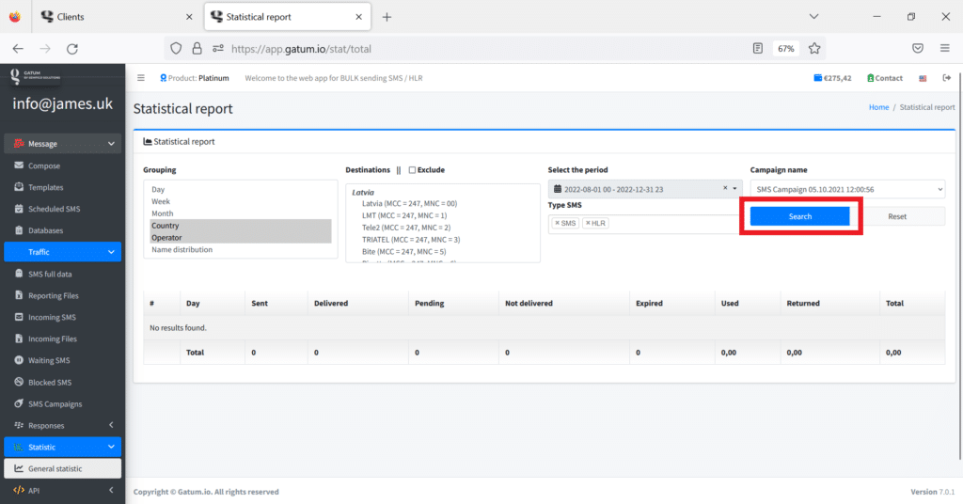Click the Incoming SMS envelope icon
963x504 pixels.
click(x=19, y=317)
